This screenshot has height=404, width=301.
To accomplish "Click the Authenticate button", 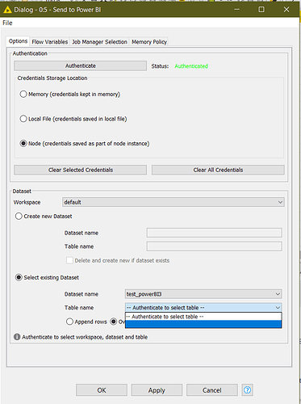I will point(80,65).
